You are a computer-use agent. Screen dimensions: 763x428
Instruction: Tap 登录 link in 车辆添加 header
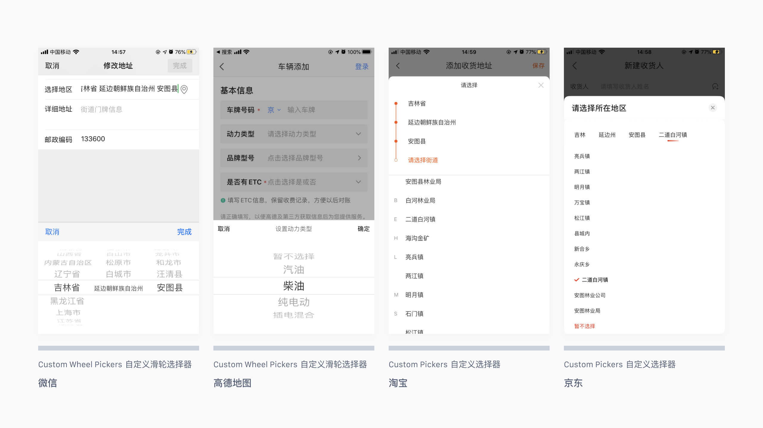(362, 66)
